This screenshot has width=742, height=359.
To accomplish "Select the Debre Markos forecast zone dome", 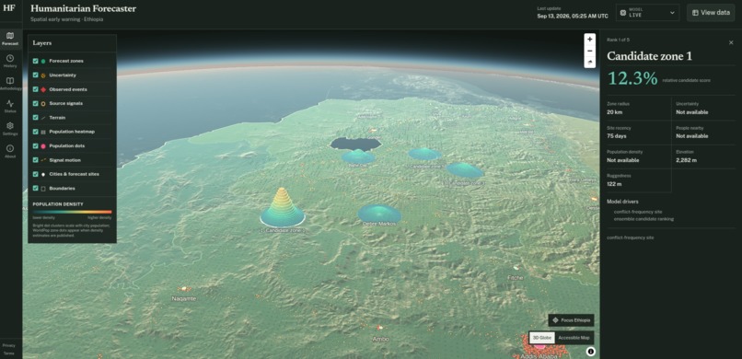I will (x=379, y=214).
